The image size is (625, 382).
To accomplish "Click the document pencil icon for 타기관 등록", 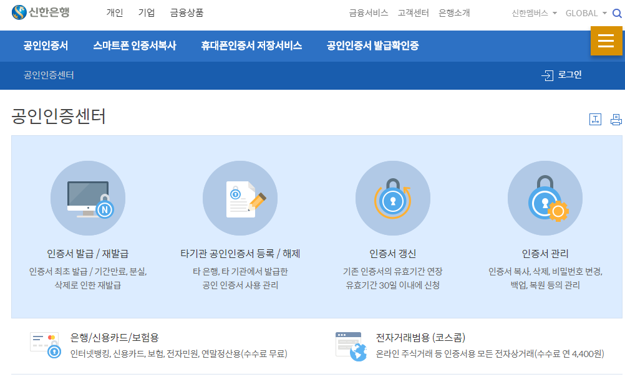I will coord(240,198).
